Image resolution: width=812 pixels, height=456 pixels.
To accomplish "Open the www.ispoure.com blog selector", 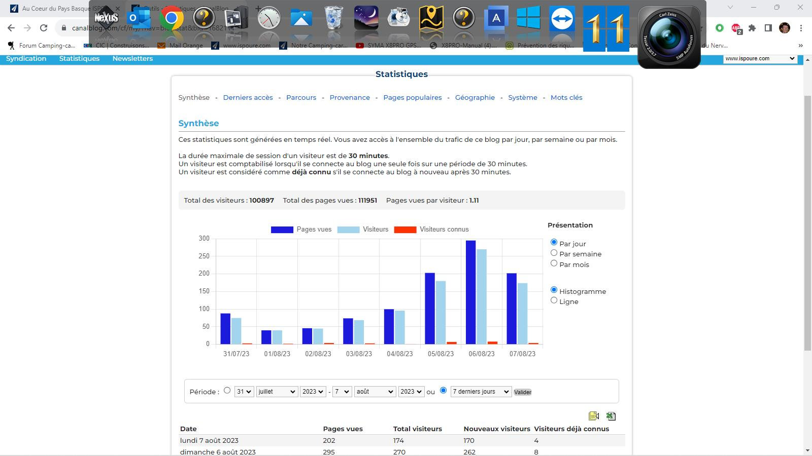I will 760,59.
